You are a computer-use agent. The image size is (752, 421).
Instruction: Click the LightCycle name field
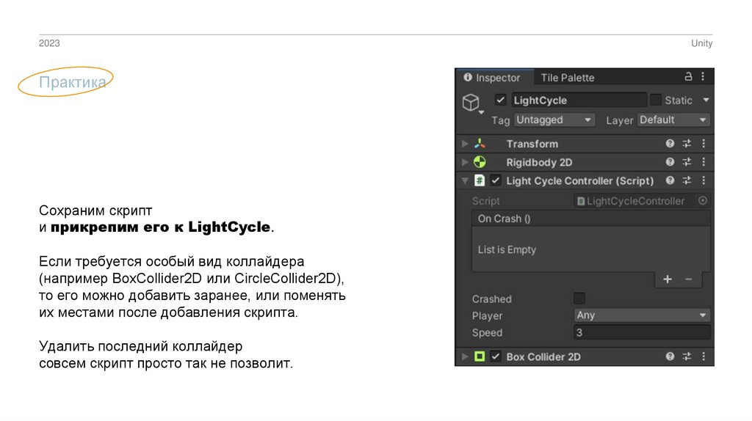578,100
